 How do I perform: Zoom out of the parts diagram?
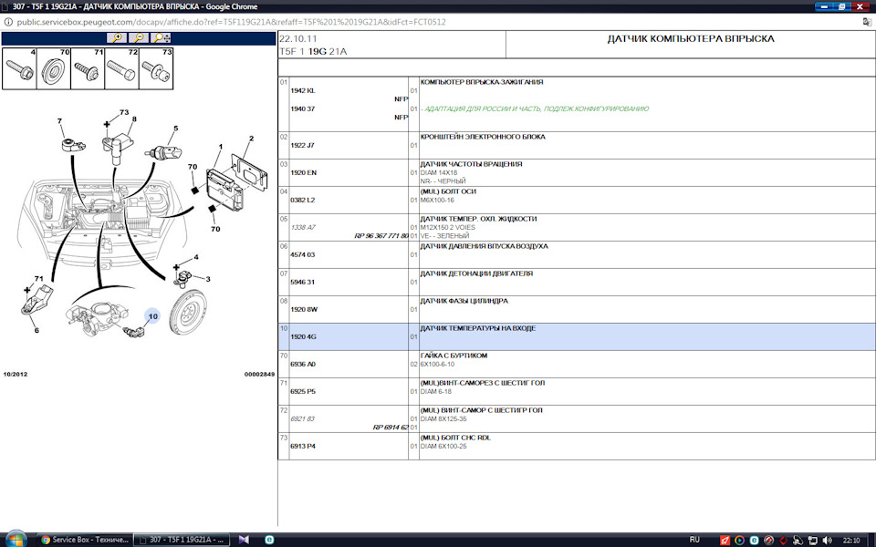139,38
